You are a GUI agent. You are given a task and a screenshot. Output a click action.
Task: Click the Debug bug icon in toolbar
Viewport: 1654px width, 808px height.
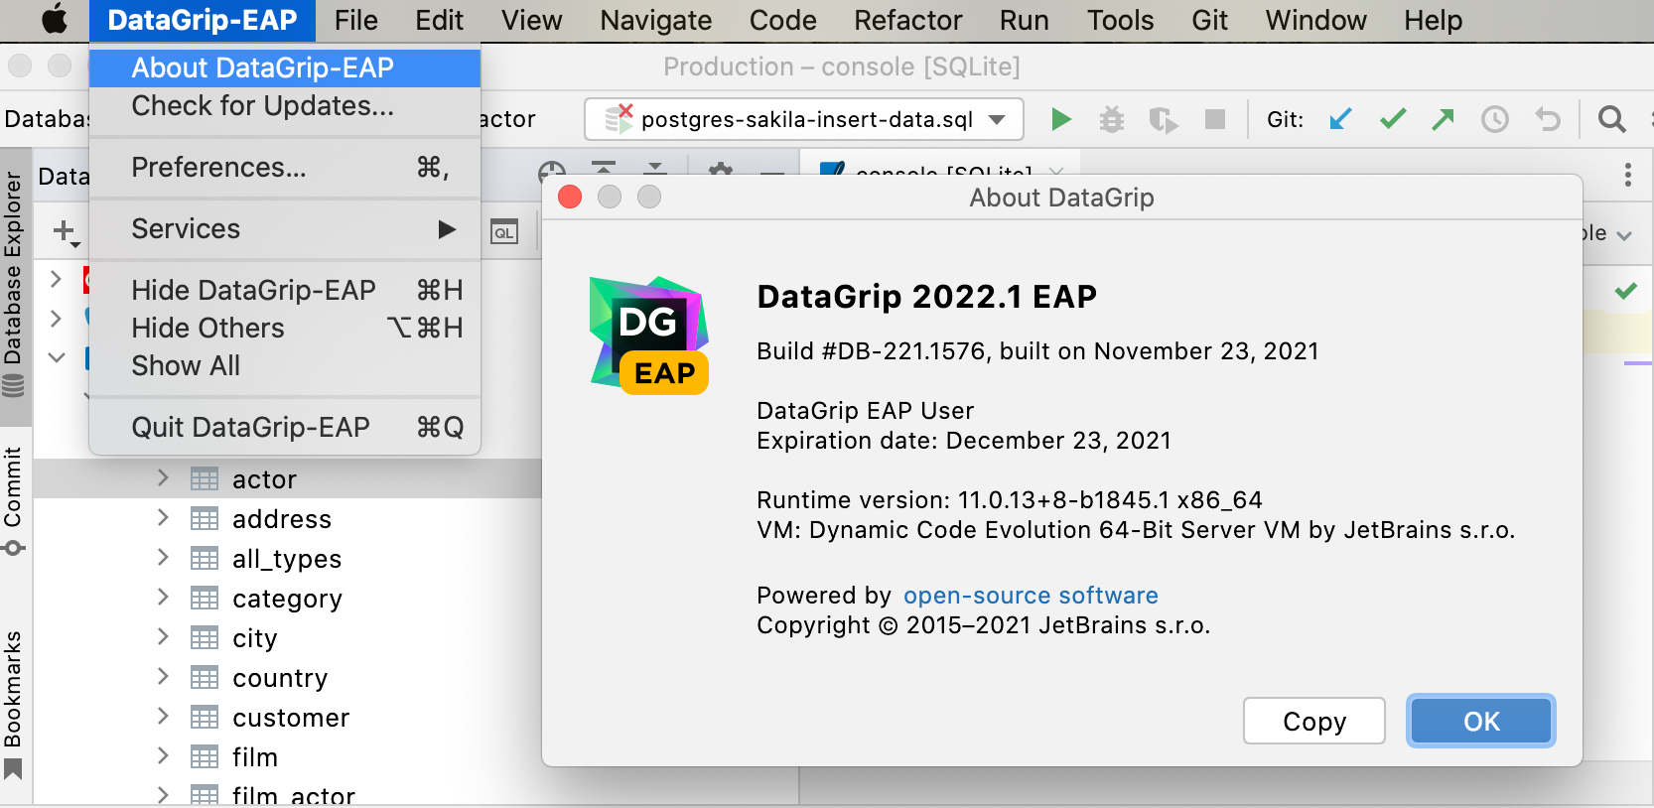point(1111,120)
